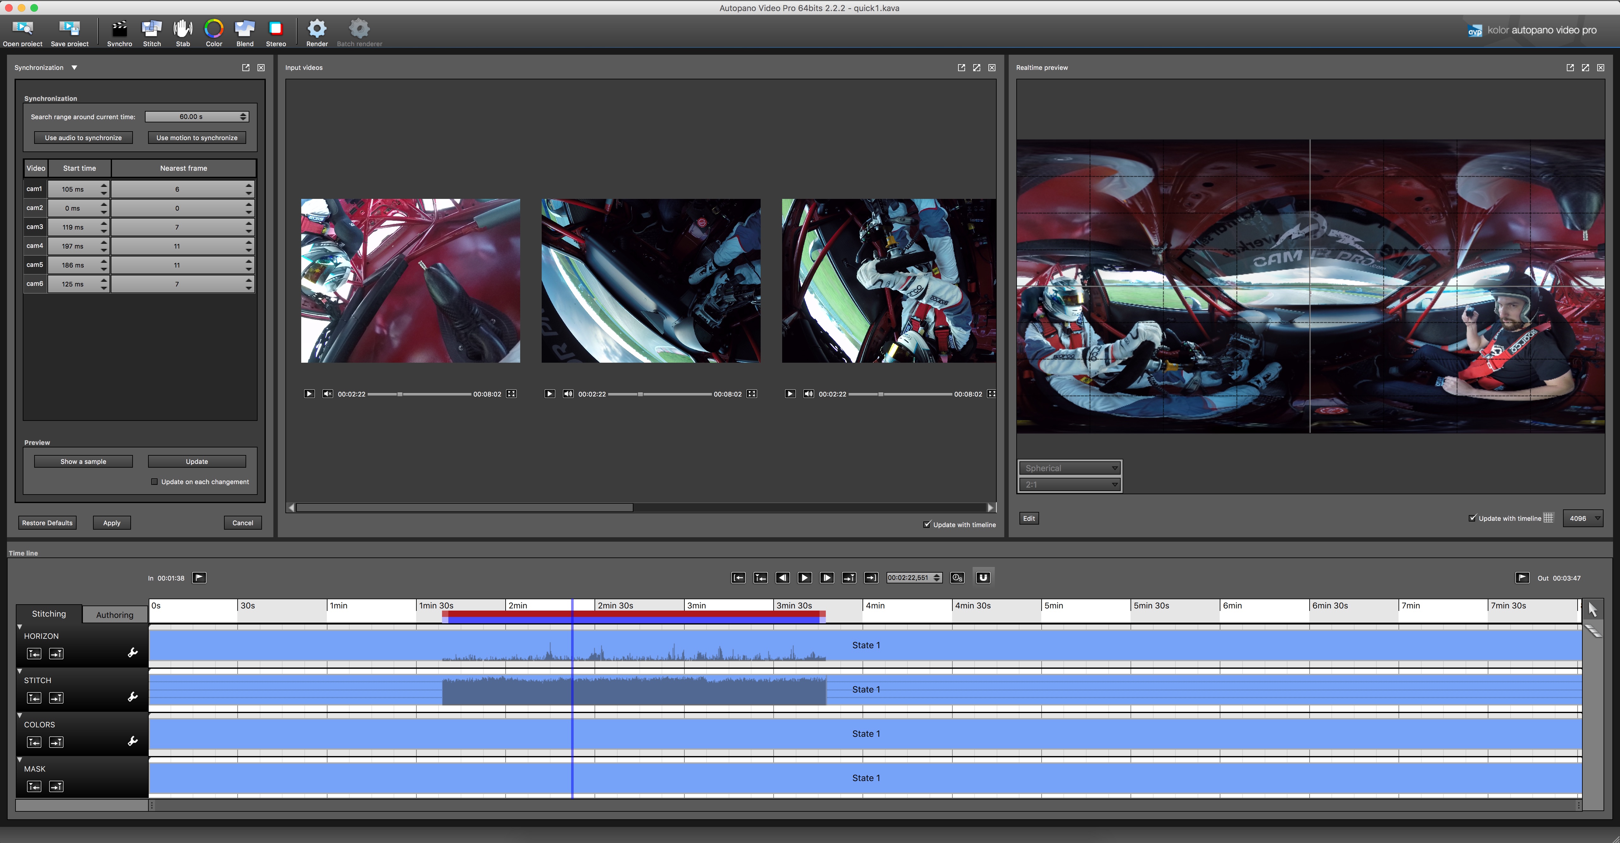Step back one frame on timeline
Image resolution: width=1620 pixels, height=843 pixels.
pos(782,578)
